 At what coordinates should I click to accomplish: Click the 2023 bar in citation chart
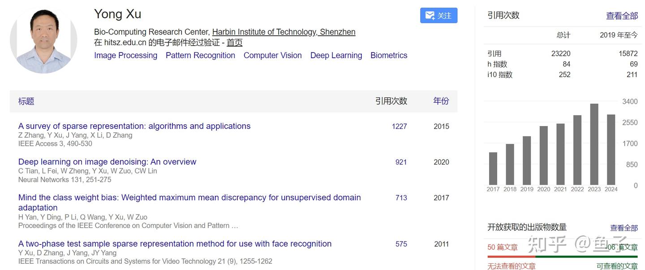594,144
